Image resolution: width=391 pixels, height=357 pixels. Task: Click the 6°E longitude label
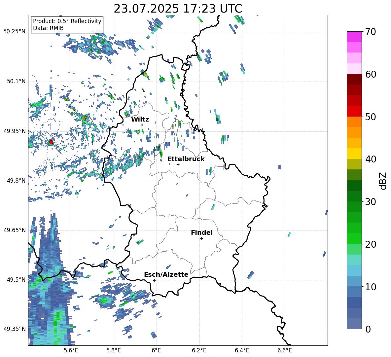click(x=156, y=350)
